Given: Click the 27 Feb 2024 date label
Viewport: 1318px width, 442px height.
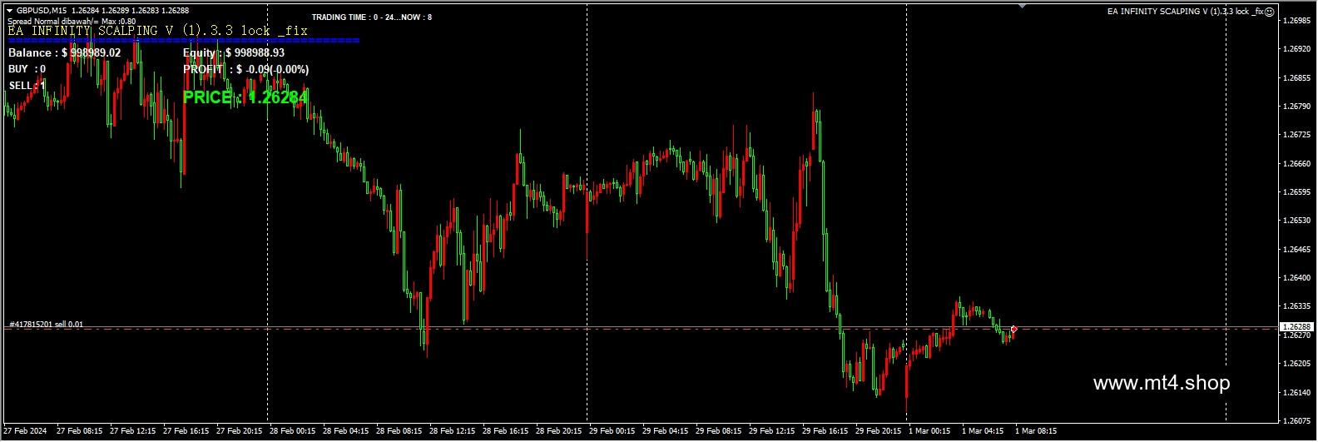Looking at the screenshot, I should point(26,431).
